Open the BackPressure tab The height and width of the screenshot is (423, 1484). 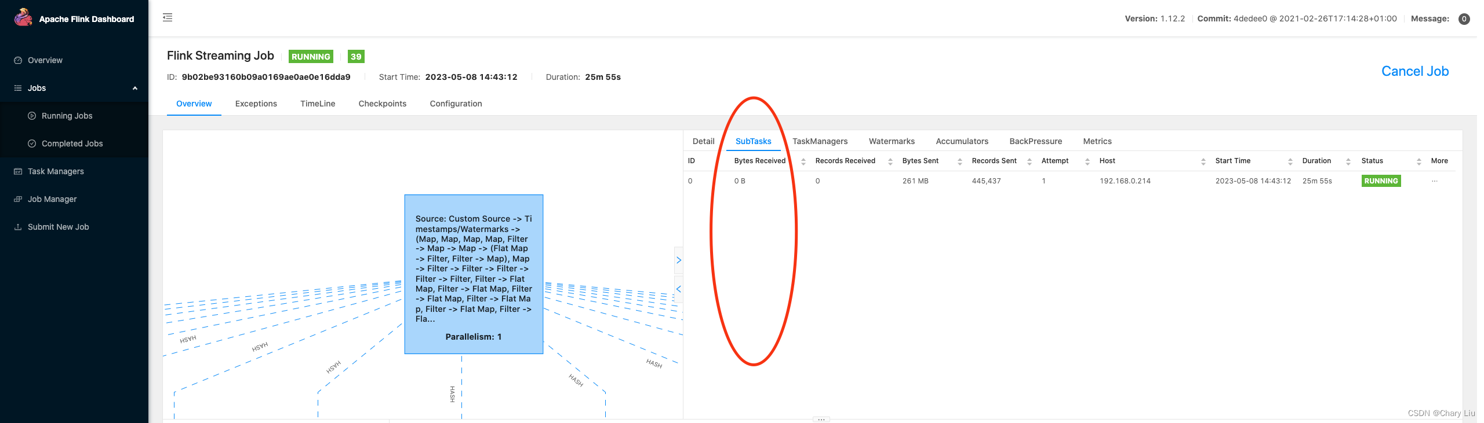[1036, 141]
